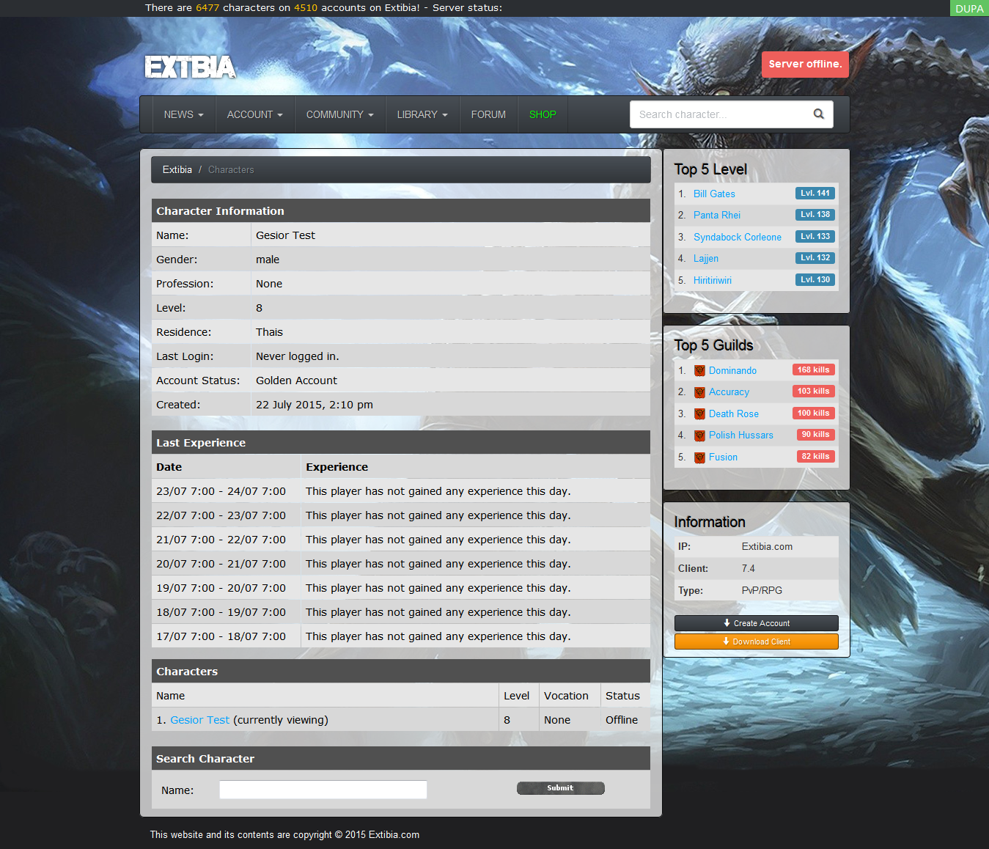Click the Polish Hussars guild emblem icon
989x849 pixels.
point(699,435)
